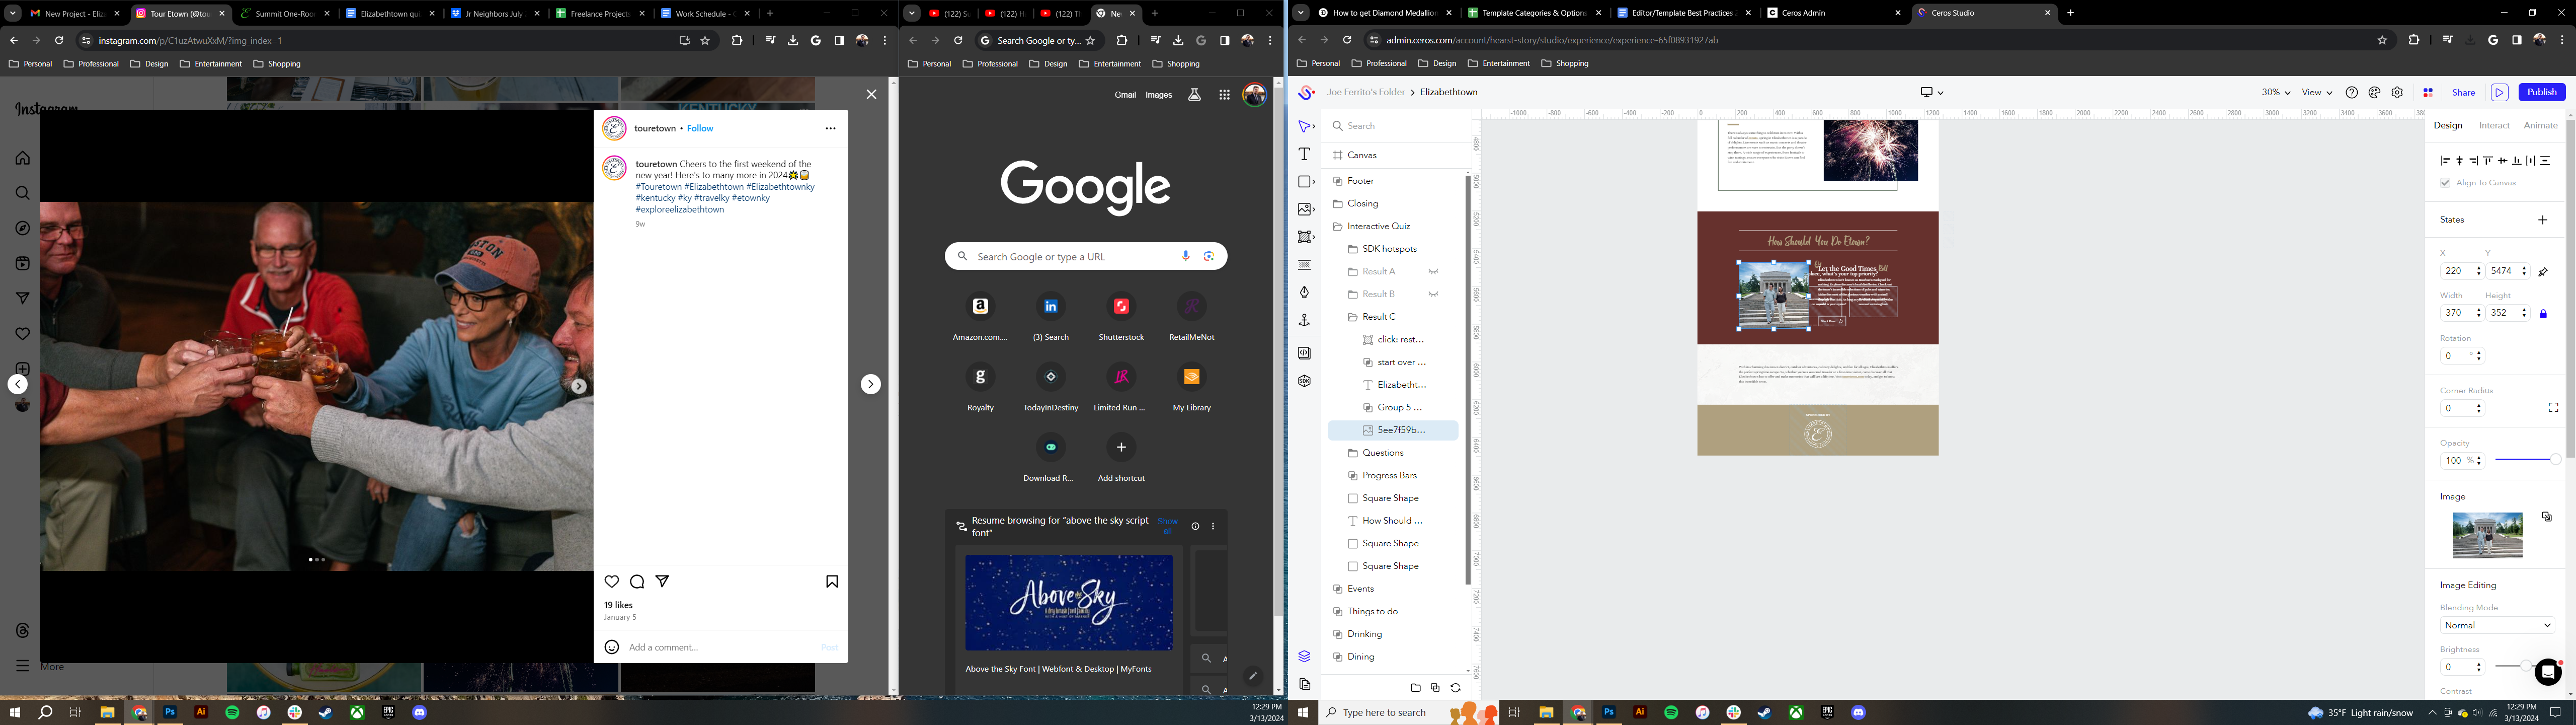Click the aspect ratio lock icon
Image resolution: width=2576 pixels, height=725 pixels.
click(2543, 314)
